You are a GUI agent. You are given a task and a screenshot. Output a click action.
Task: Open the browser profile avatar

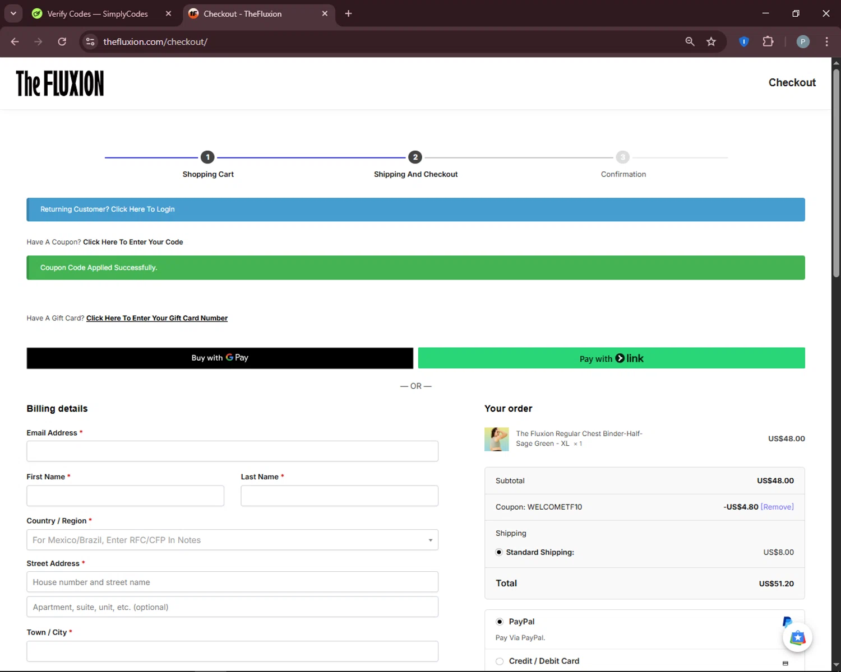coord(803,41)
